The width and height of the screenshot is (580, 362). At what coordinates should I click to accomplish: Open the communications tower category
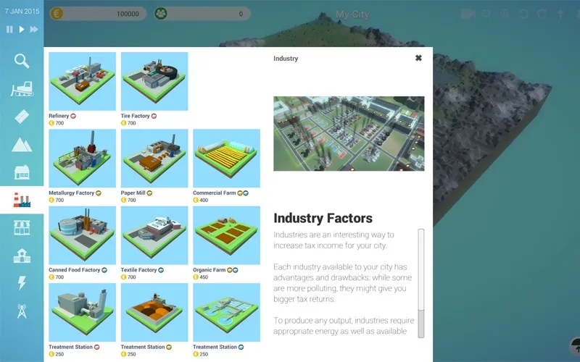(22, 311)
